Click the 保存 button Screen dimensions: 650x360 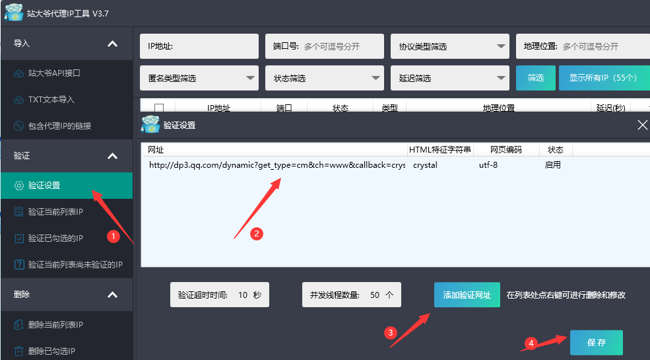597,343
